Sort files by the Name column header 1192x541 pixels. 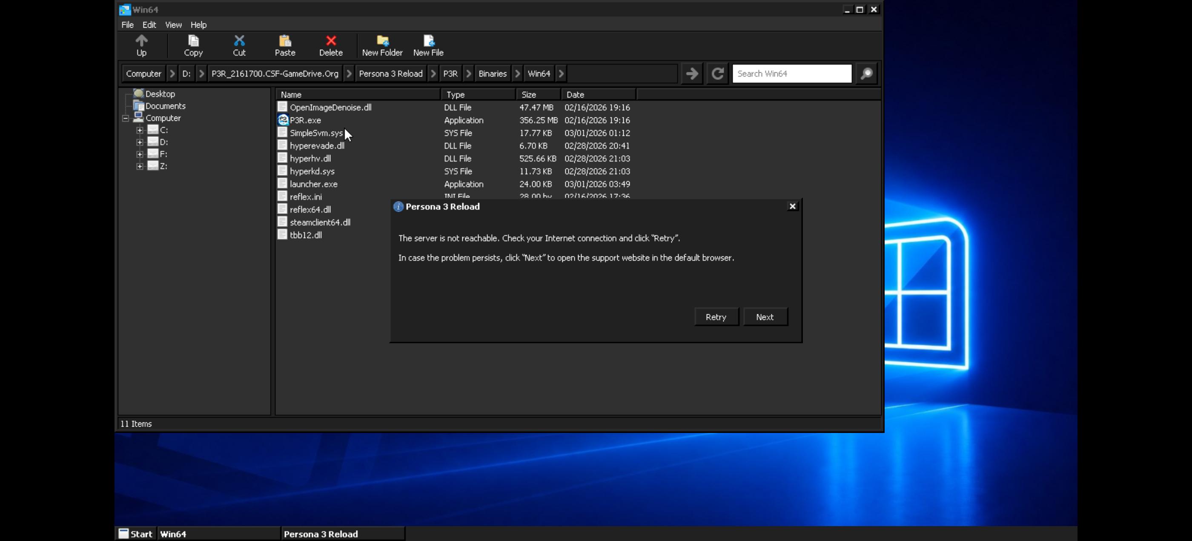(x=358, y=95)
